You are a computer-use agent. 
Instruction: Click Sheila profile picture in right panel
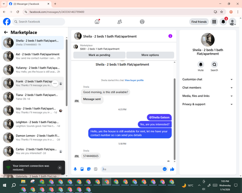208,40
